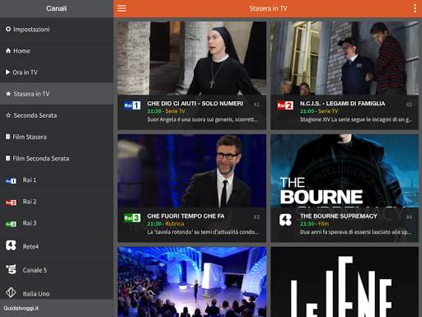Open Che Fuori Tempo Che Fa title
Screen dimensions: 422x317
click(185, 216)
